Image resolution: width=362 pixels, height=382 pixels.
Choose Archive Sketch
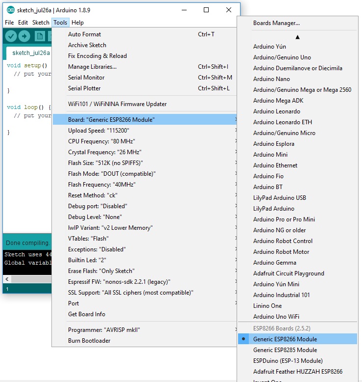coord(145,45)
